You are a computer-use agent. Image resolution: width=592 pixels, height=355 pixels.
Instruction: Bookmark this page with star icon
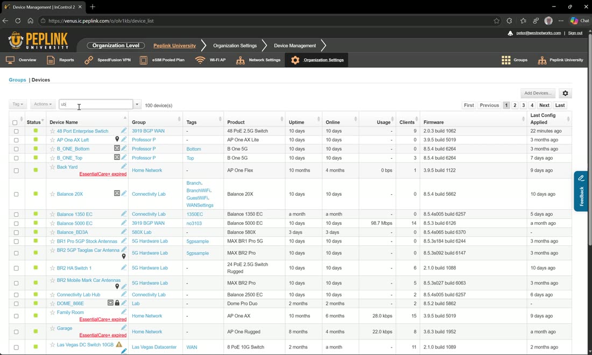tap(497, 21)
